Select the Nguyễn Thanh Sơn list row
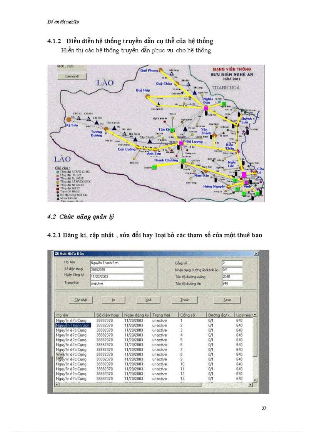 73,325
